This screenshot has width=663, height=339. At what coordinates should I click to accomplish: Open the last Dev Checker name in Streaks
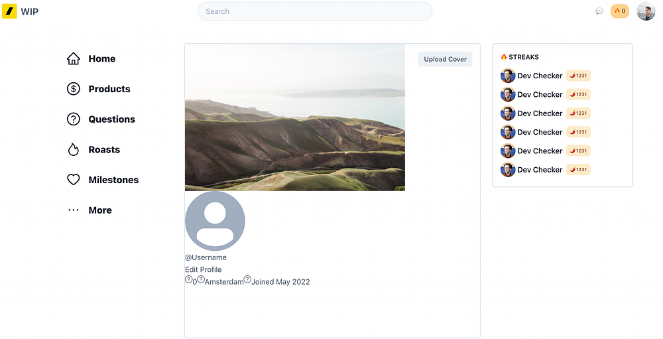540,170
